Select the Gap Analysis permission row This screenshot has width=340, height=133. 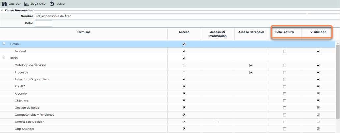(x=24, y=129)
